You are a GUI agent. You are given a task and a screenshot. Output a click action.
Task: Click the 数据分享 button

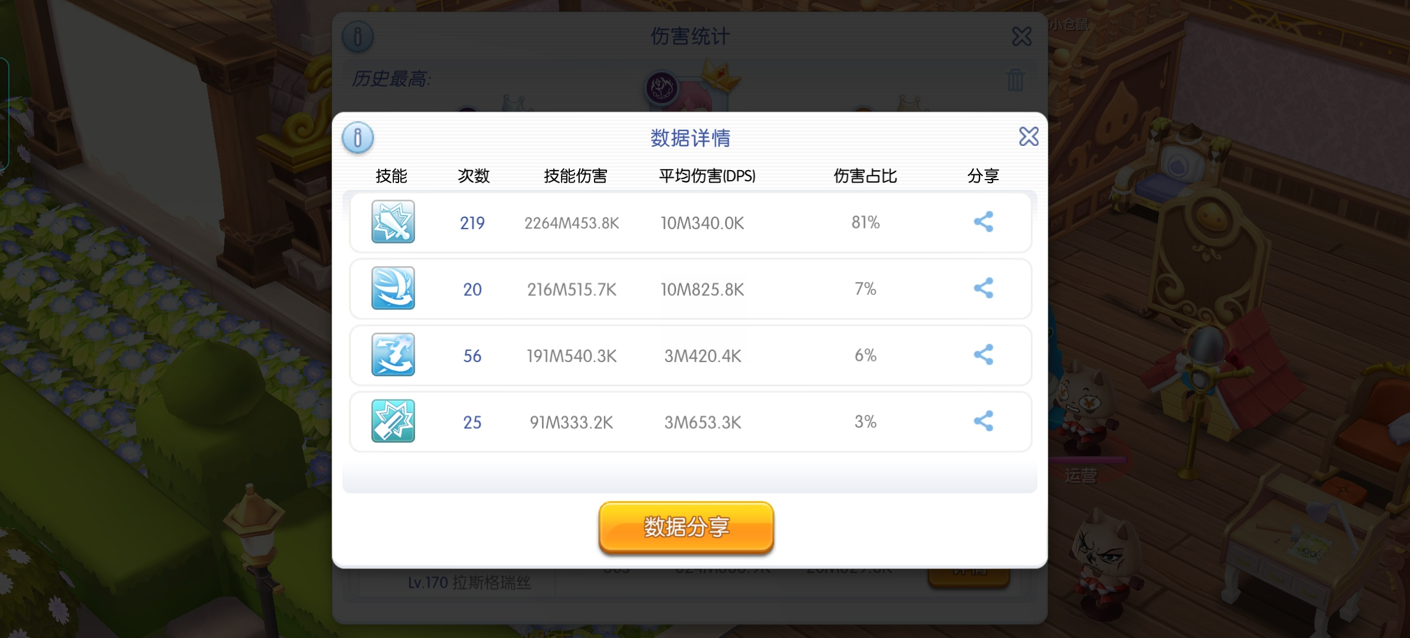click(686, 528)
